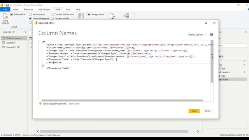Collapse the Queries pane with chevron
Screen dimensions: 249x140
[x=25, y=32]
